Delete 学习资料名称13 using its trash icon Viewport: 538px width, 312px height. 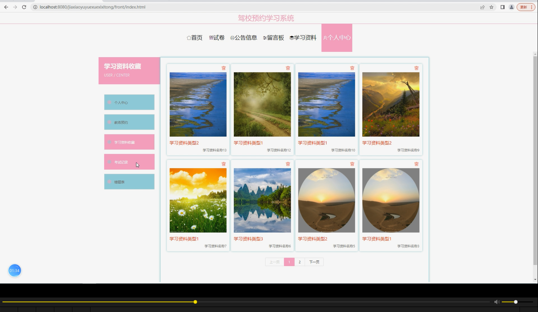[223, 68]
